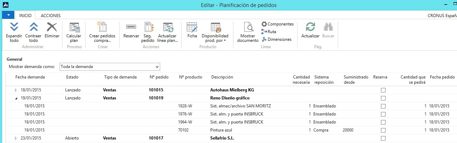Select product 1928-W cell
Screen dimensions: 457x143
[x=185, y=106]
